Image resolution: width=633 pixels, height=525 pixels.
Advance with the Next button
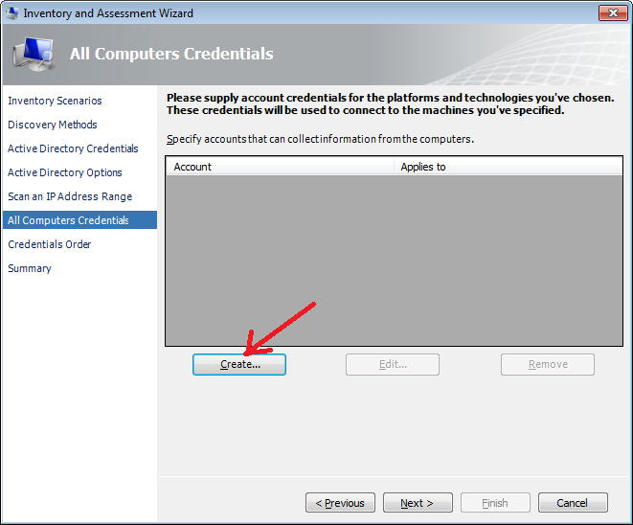[418, 503]
